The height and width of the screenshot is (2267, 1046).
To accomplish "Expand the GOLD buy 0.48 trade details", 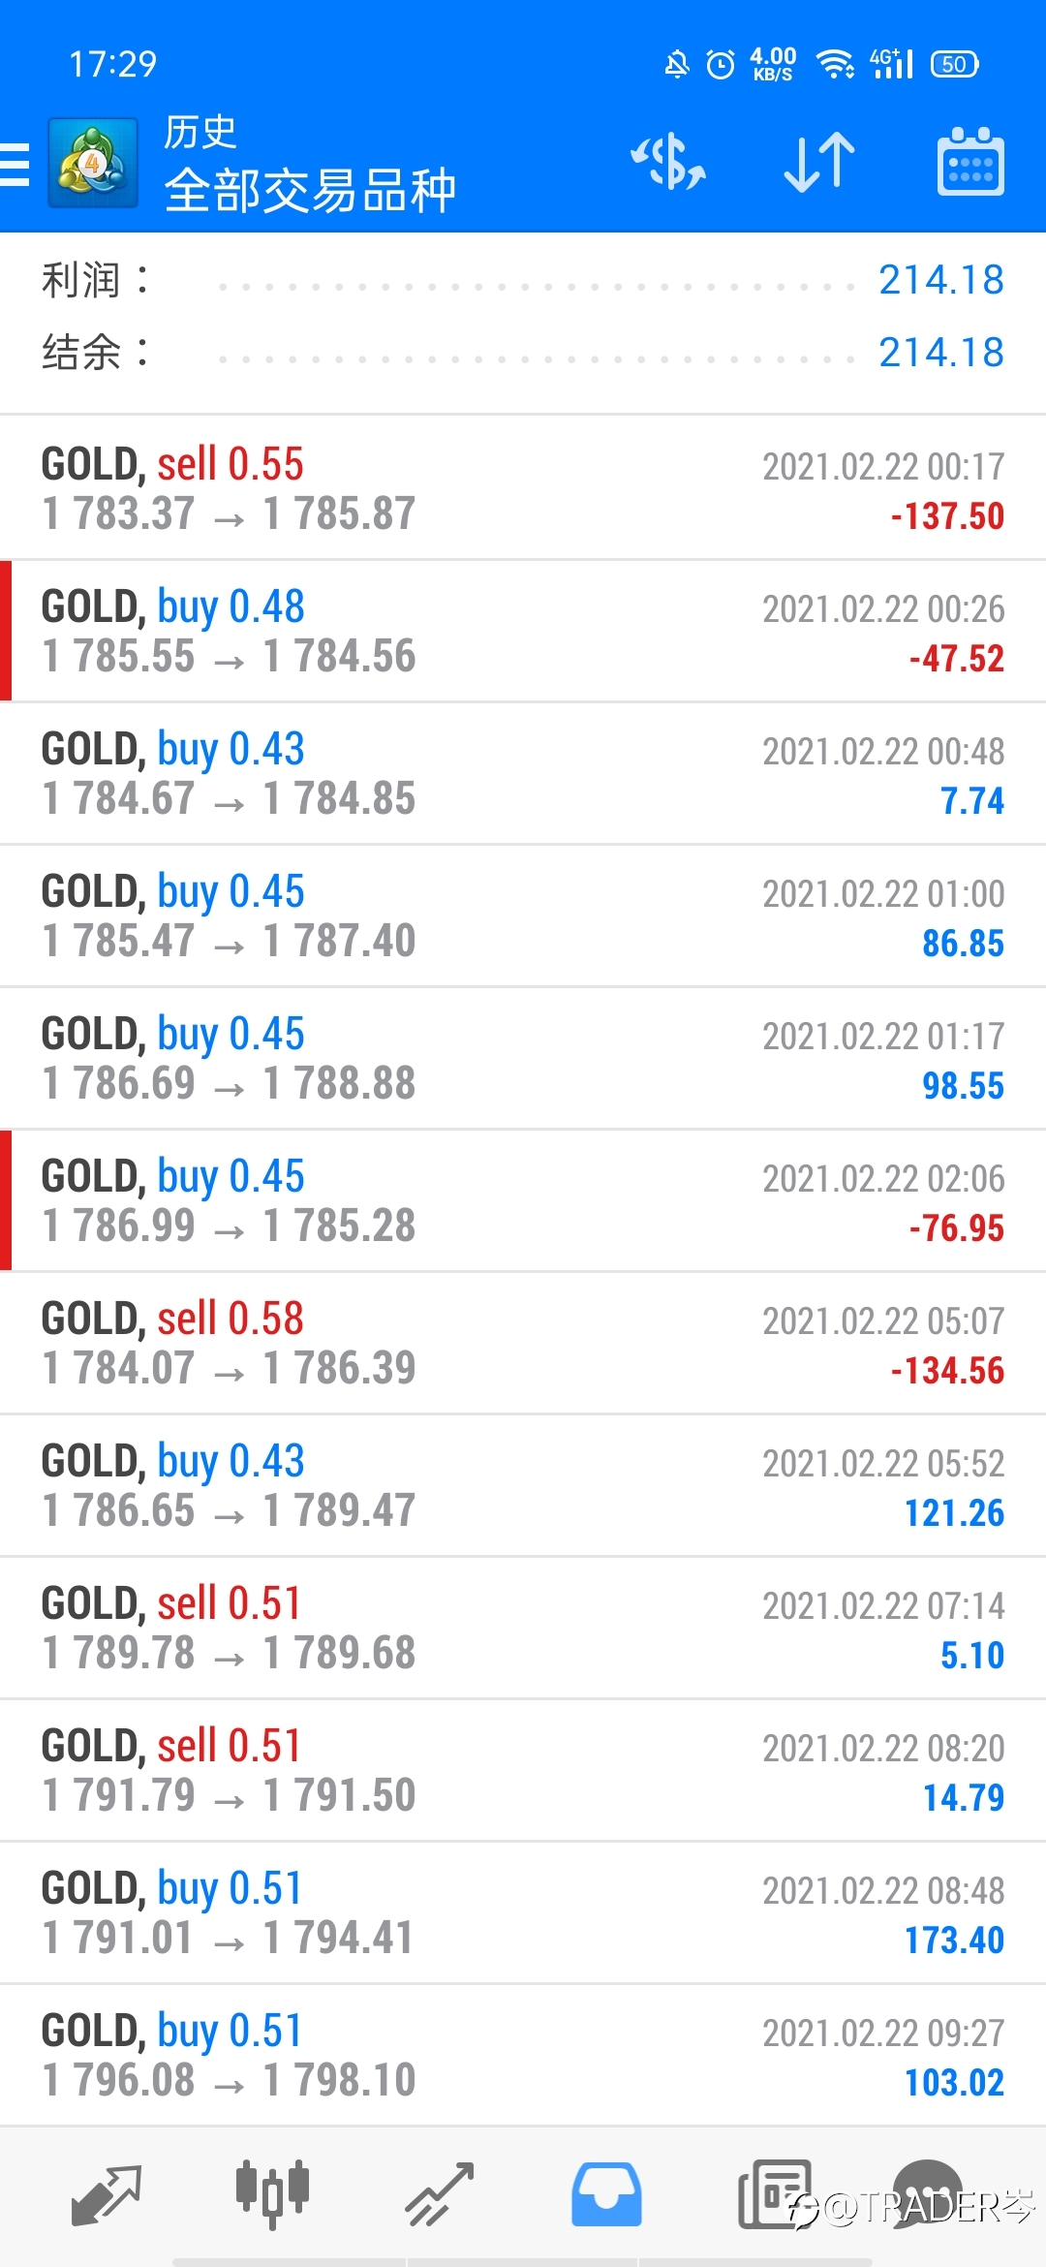I will click(x=523, y=631).
